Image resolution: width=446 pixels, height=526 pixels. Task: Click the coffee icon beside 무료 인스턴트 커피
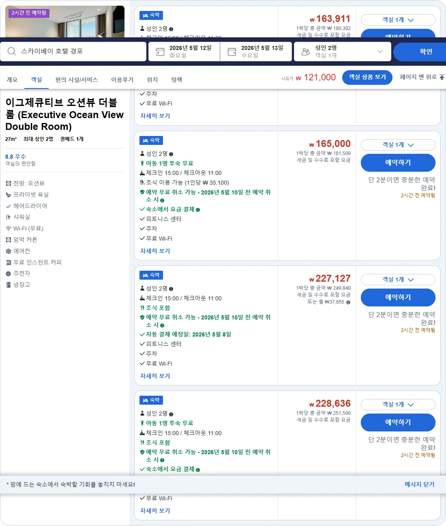click(x=9, y=263)
